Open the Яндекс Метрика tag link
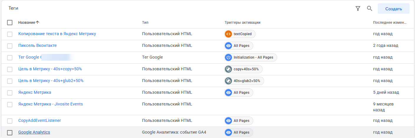Screen dimensions: 415x138 pos(34,92)
